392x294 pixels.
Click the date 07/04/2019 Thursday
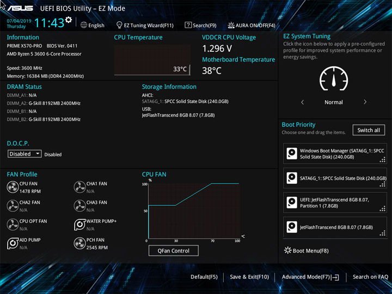(19, 23)
